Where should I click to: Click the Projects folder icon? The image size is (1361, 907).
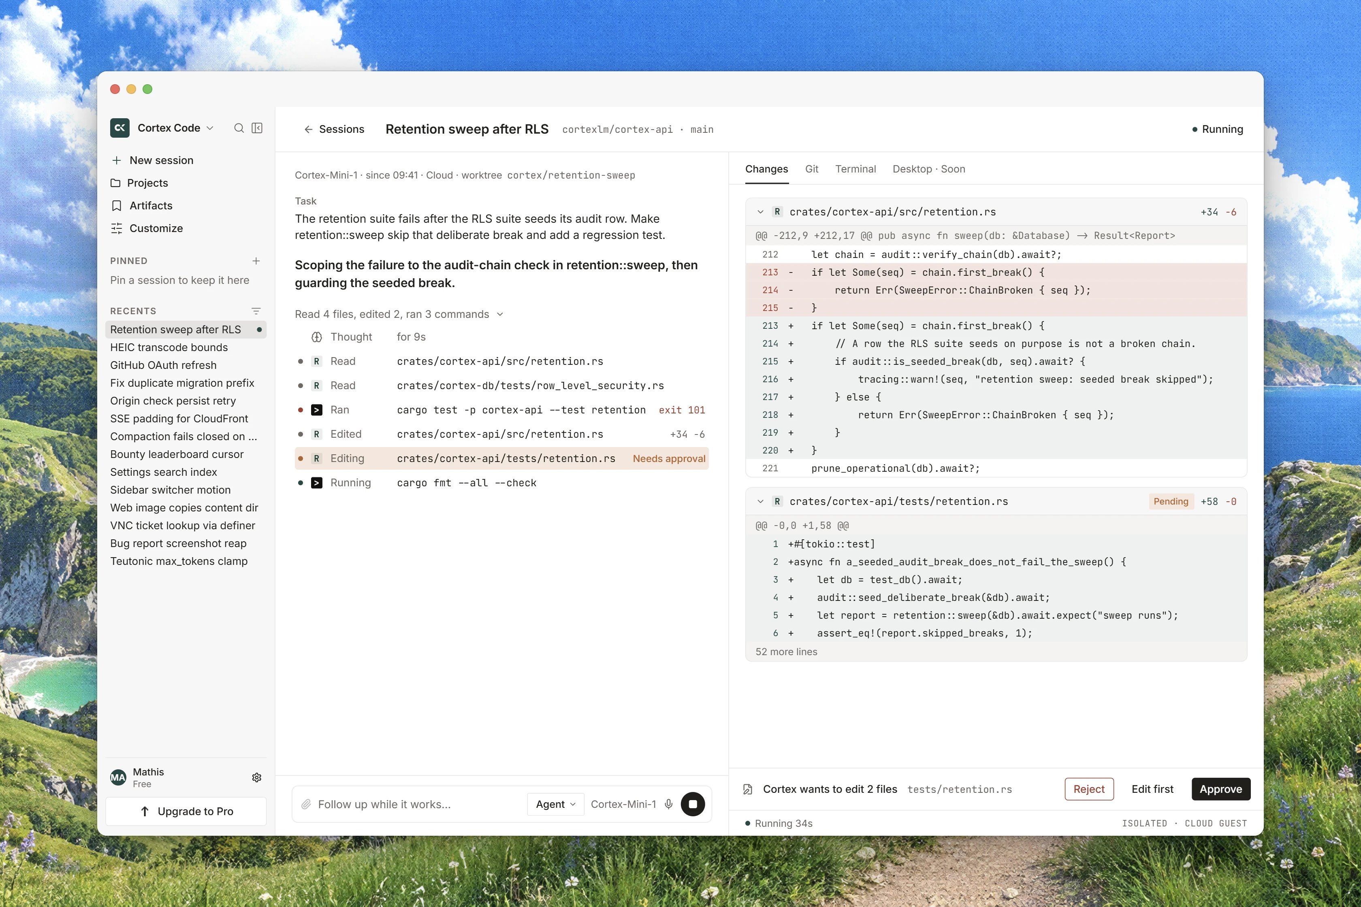tap(116, 183)
